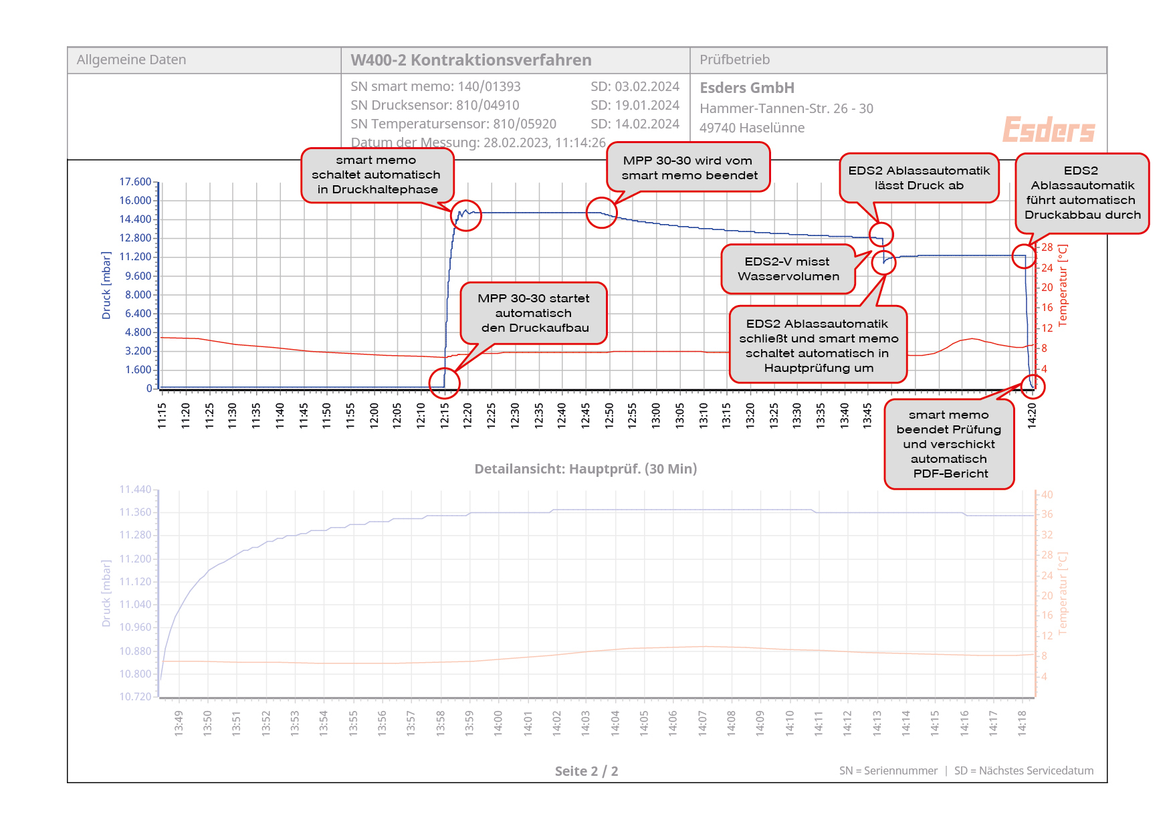Click the 'Esders GmbH' company name

point(747,88)
